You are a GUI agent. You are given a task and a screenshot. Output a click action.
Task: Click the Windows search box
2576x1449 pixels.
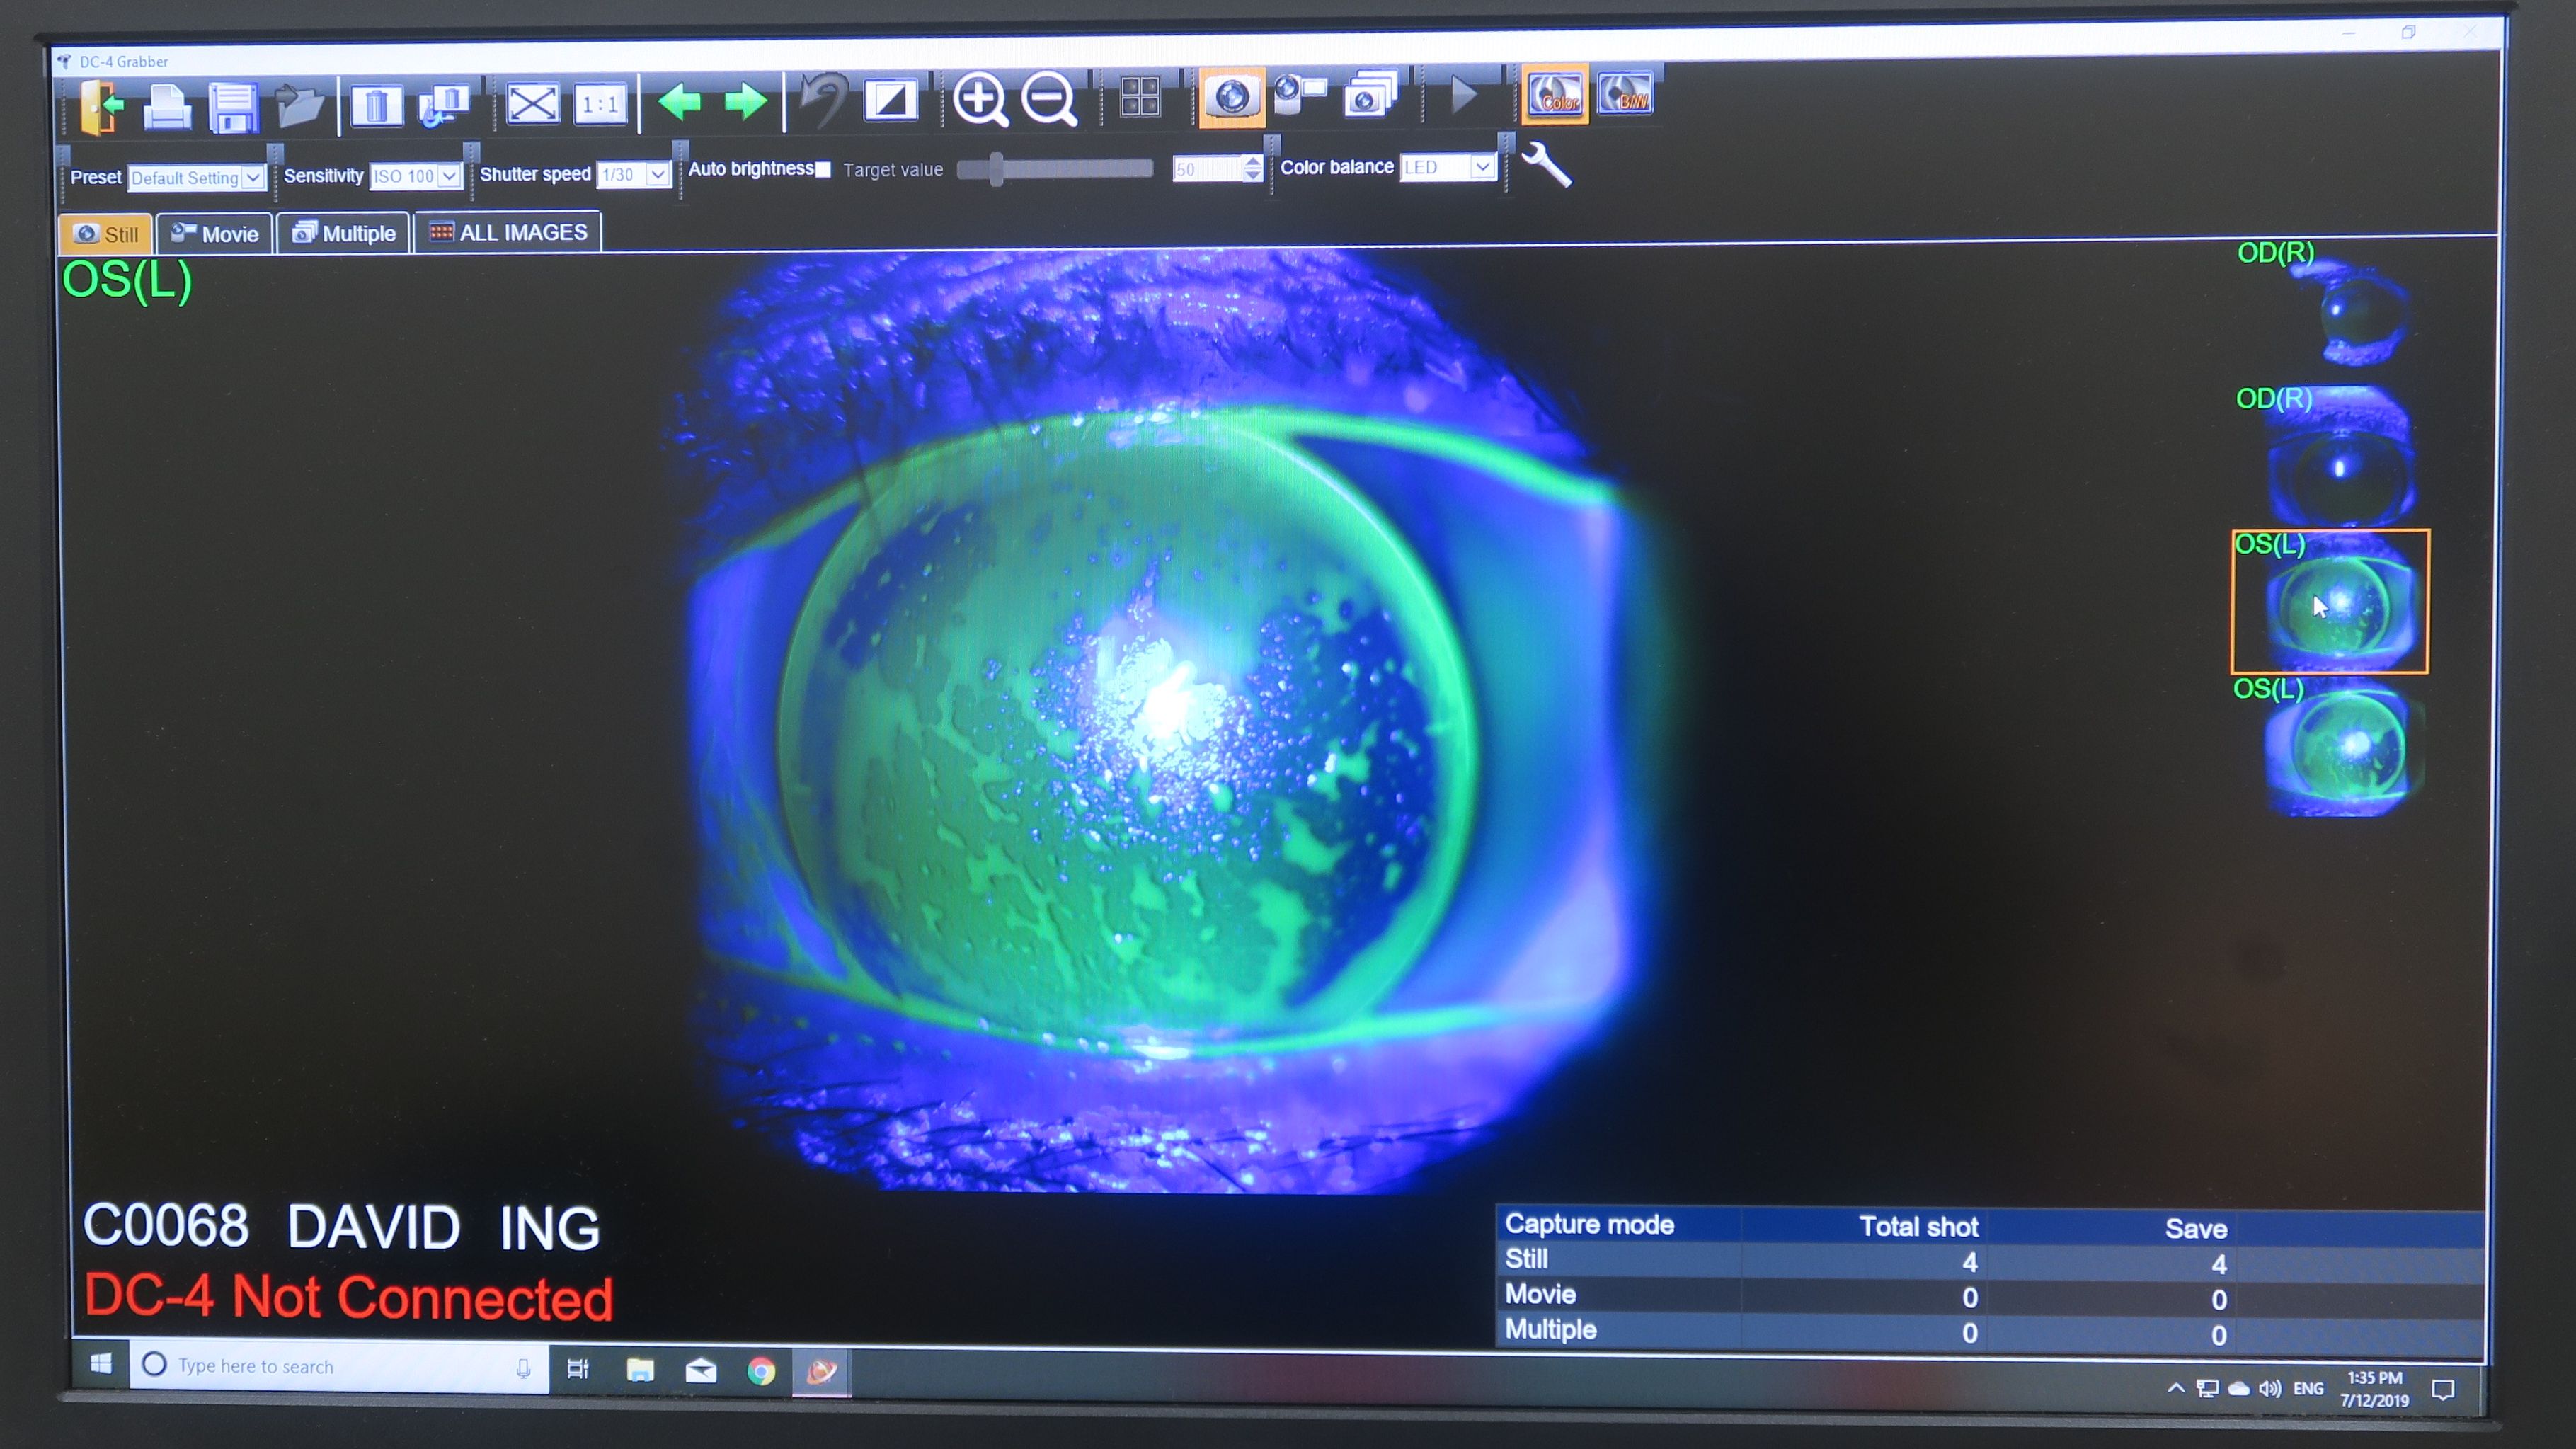click(340, 1366)
